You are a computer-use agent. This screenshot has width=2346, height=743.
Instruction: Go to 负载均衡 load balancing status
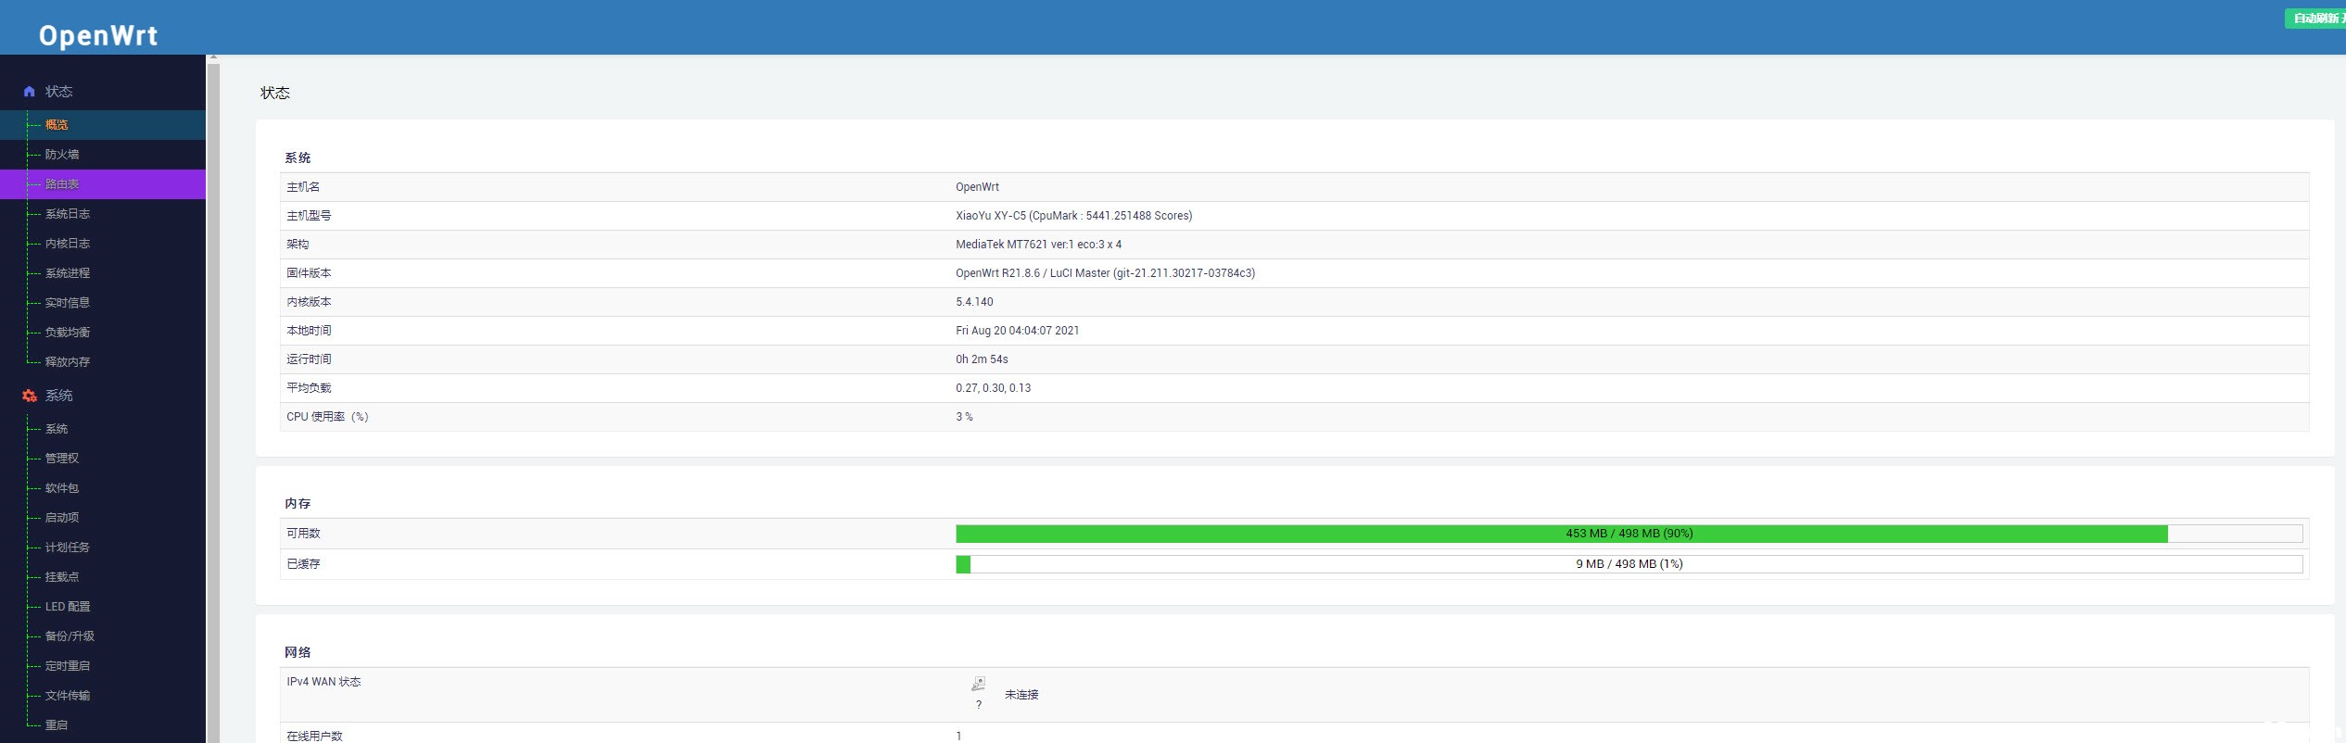[x=68, y=333]
